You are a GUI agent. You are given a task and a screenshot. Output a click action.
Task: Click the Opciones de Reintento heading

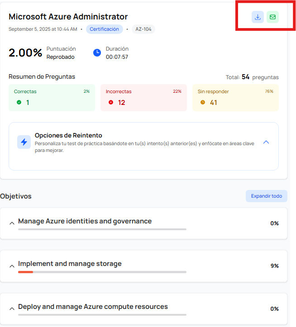pyautogui.click(x=68, y=135)
